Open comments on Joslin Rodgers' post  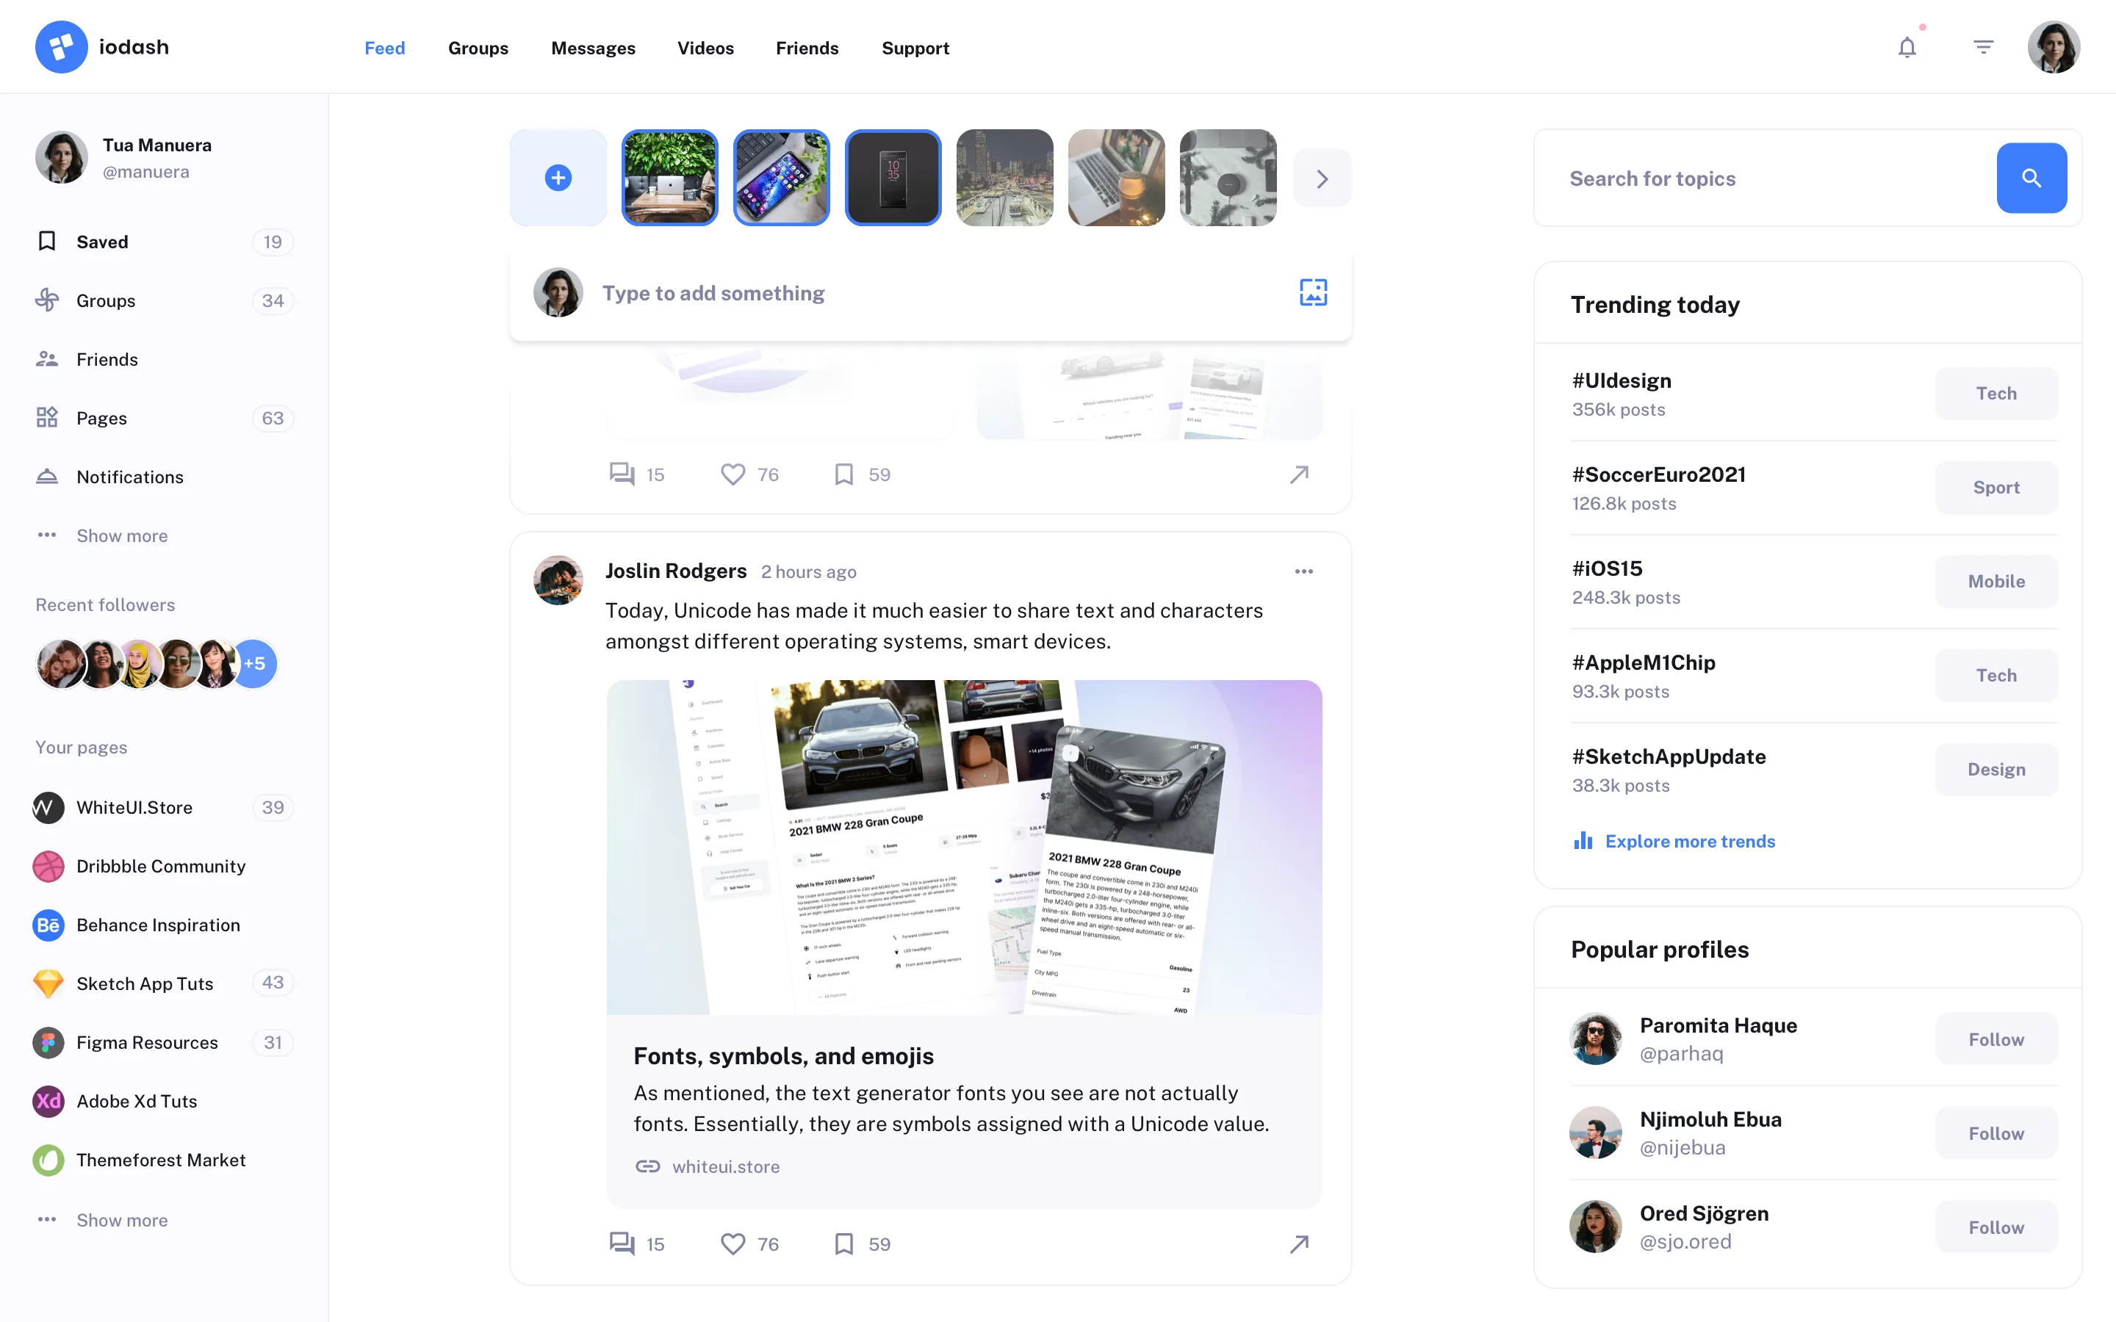[621, 1243]
